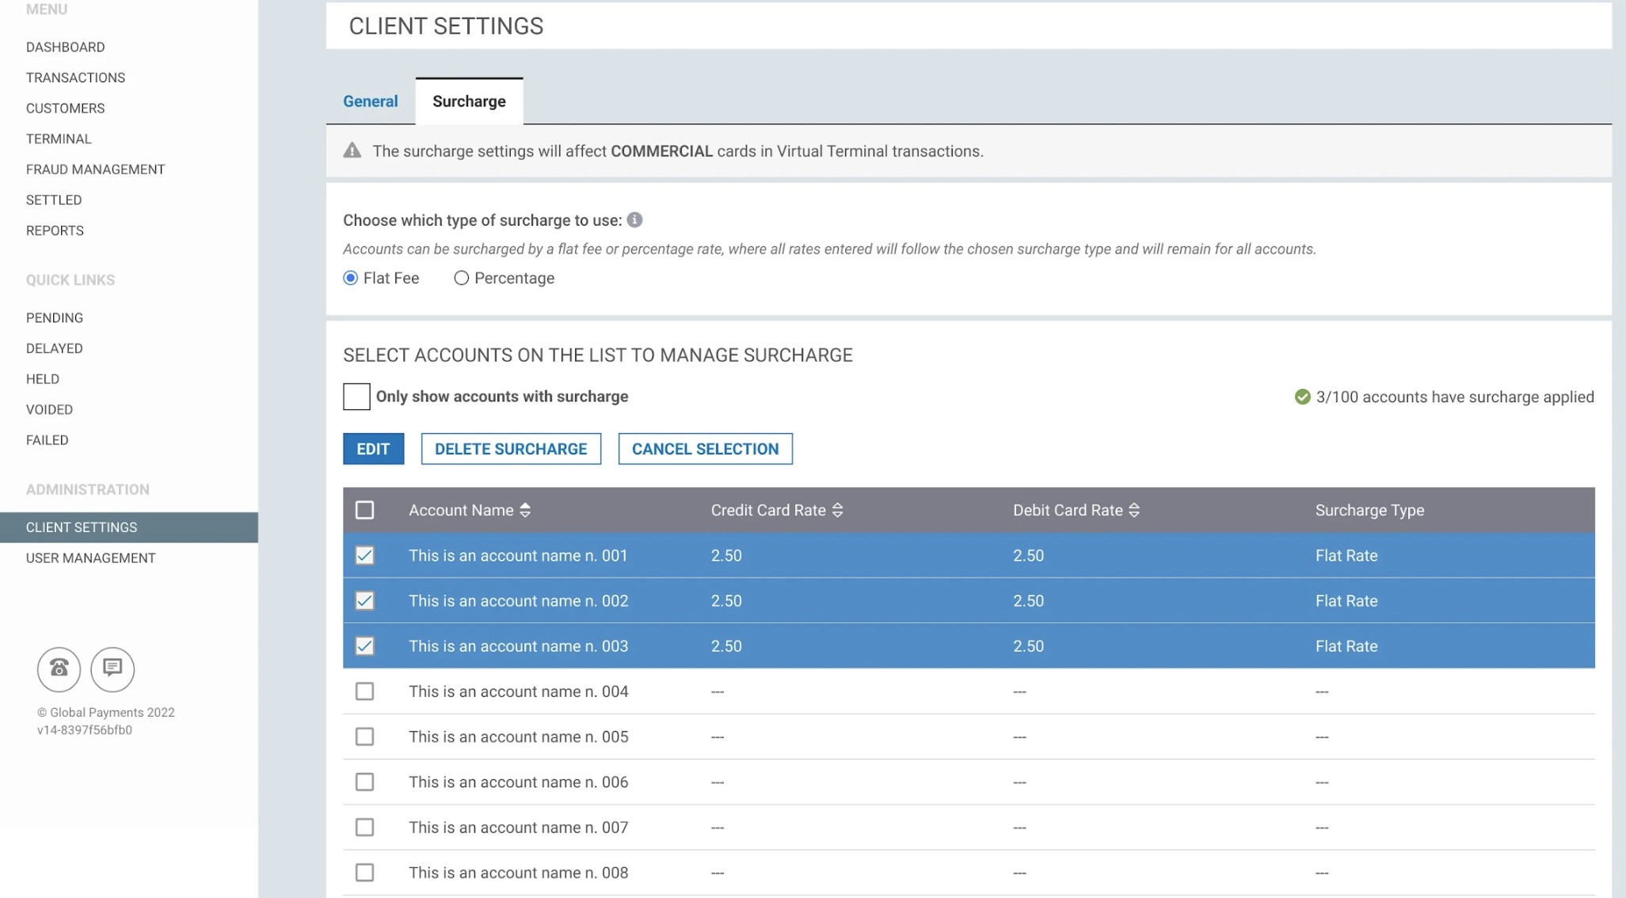Viewport: 1626px width, 898px height.
Task: Click info icon beside surcharge type
Action: 634,220
